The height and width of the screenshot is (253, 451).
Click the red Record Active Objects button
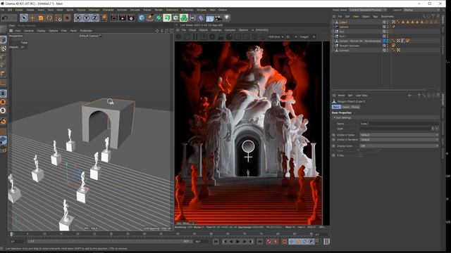point(268,242)
